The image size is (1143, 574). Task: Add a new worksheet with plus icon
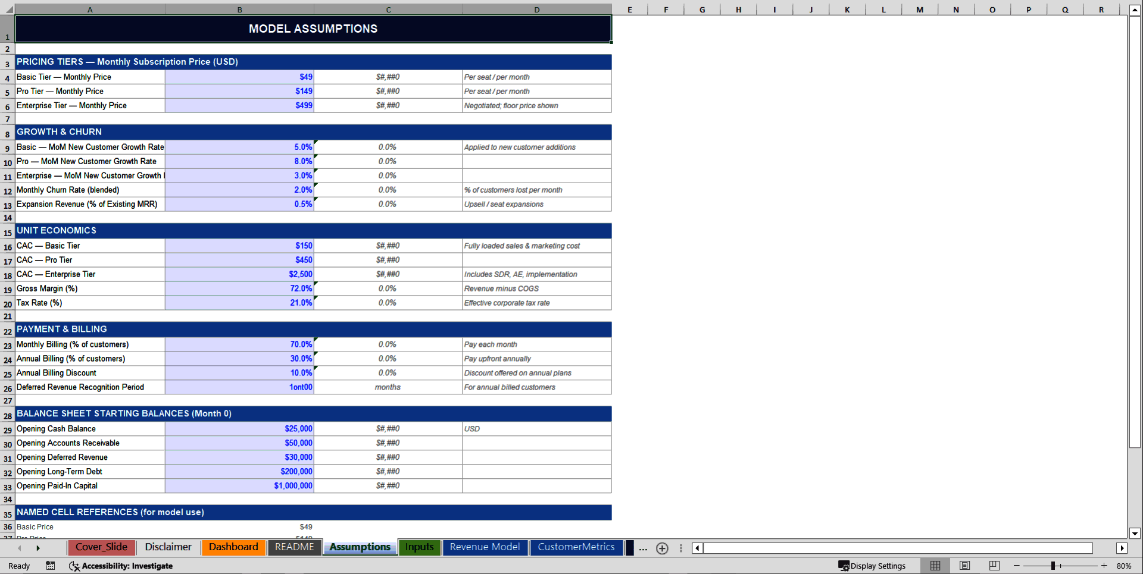pos(662,548)
